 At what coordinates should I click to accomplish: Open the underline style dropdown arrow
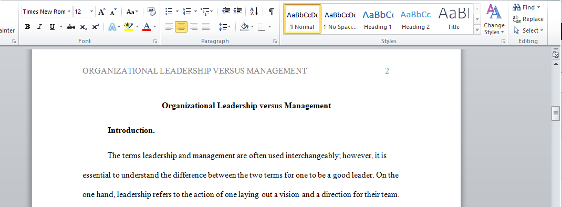point(61,27)
